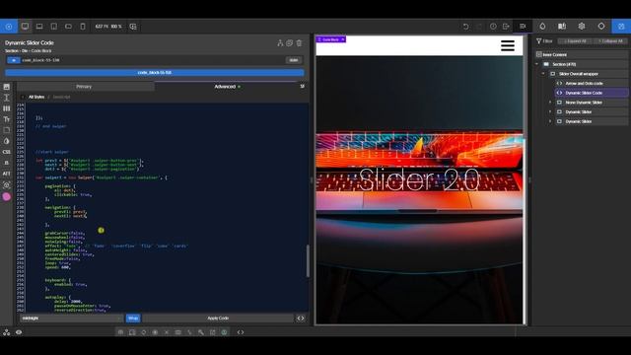Image resolution: width=631 pixels, height=355 pixels.
Task: Click the duplicate element icon
Action: (x=289, y=42)
